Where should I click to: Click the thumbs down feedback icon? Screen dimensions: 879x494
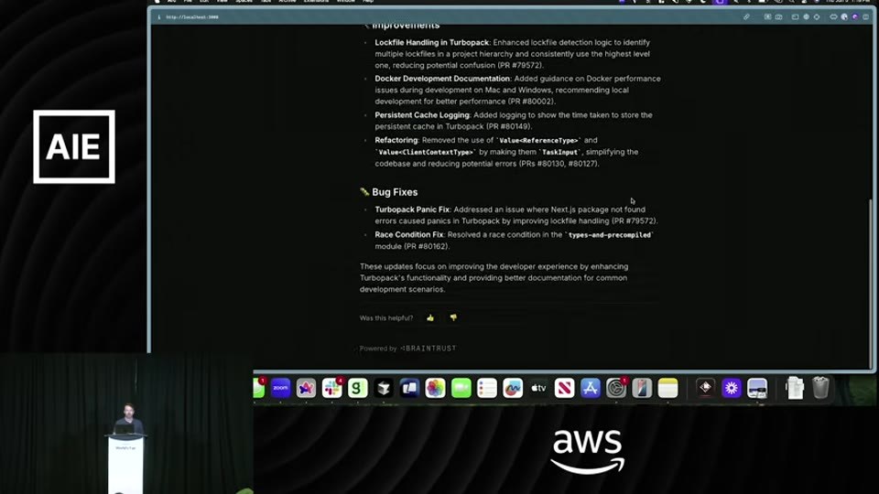tap(453, 318)
